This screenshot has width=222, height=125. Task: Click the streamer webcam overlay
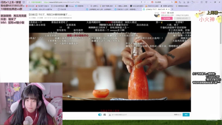click(31, 104)
